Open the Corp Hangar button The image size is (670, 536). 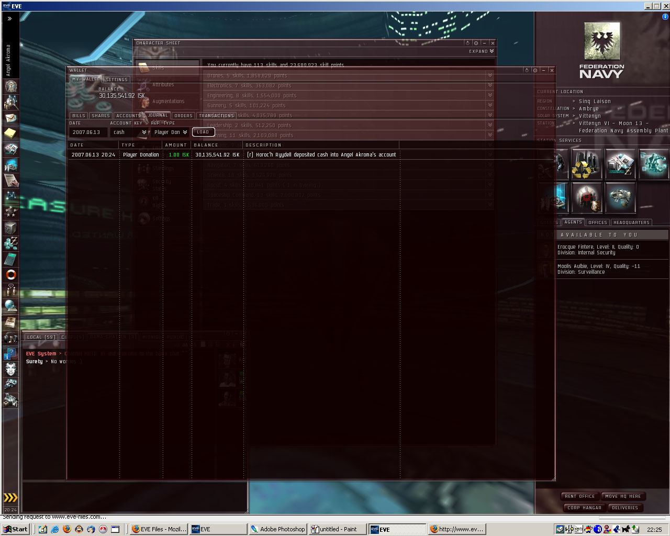585,508
